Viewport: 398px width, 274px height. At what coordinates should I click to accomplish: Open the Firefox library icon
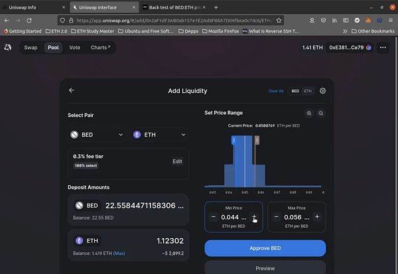pos(334,21)
